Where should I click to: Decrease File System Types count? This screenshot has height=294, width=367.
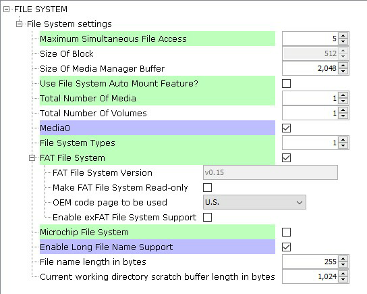pos(343,145)
